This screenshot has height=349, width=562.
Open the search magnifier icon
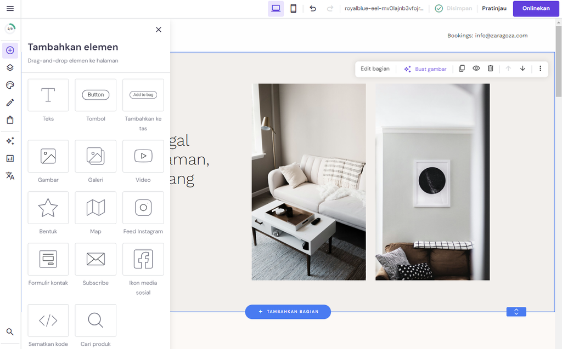click(x=10, y=331)
